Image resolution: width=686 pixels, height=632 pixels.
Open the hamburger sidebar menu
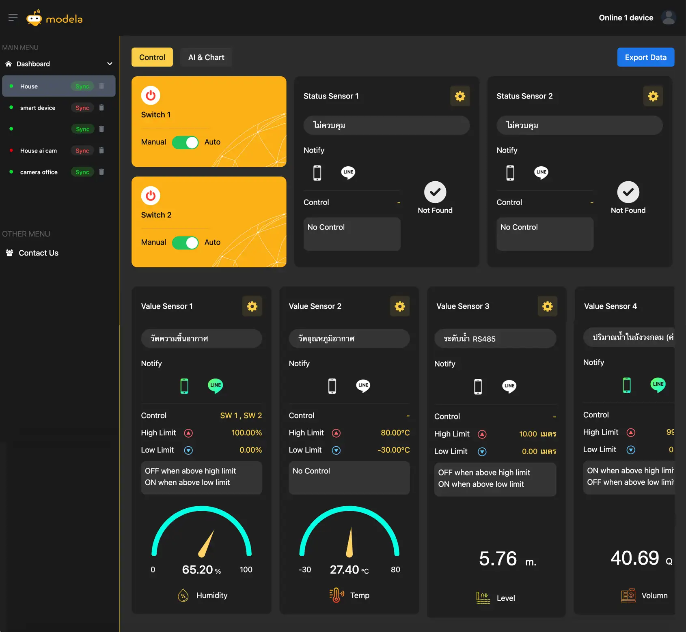pyautogui.click(x=13, y=17)
